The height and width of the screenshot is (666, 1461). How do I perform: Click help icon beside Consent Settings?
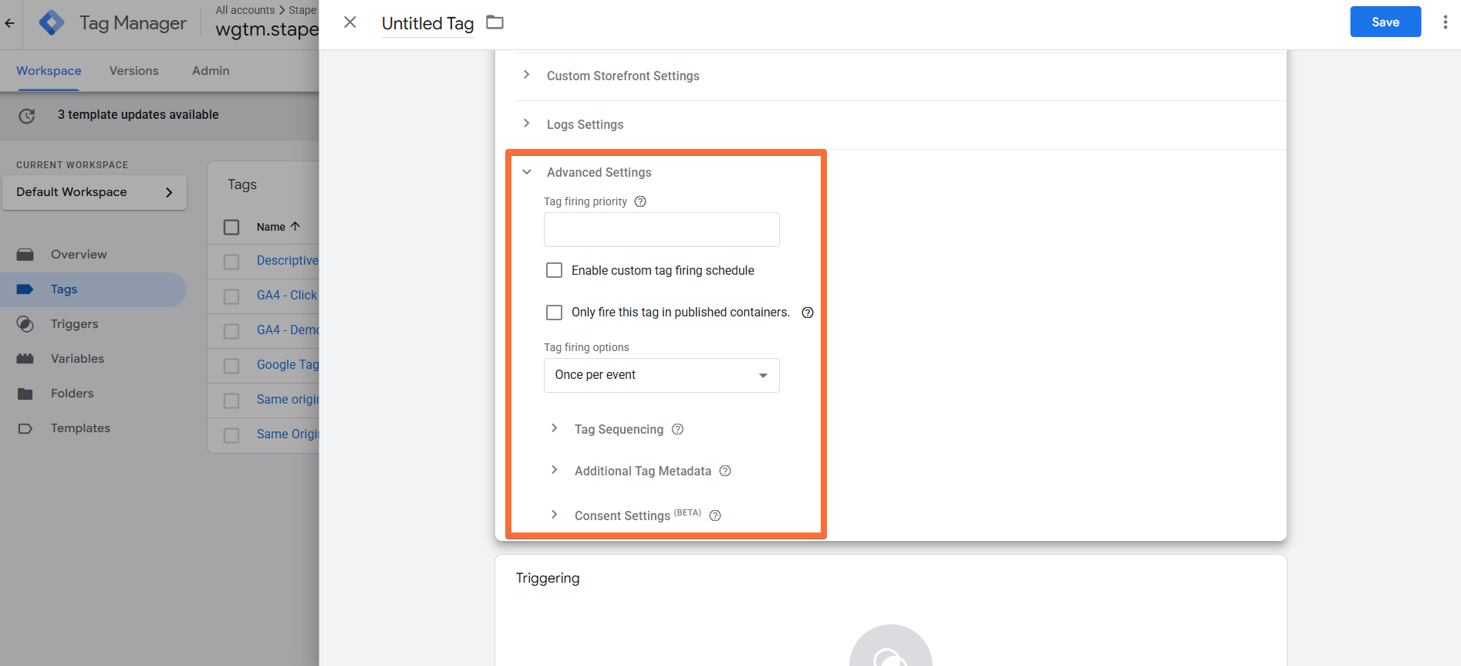(x=715, y=516)
